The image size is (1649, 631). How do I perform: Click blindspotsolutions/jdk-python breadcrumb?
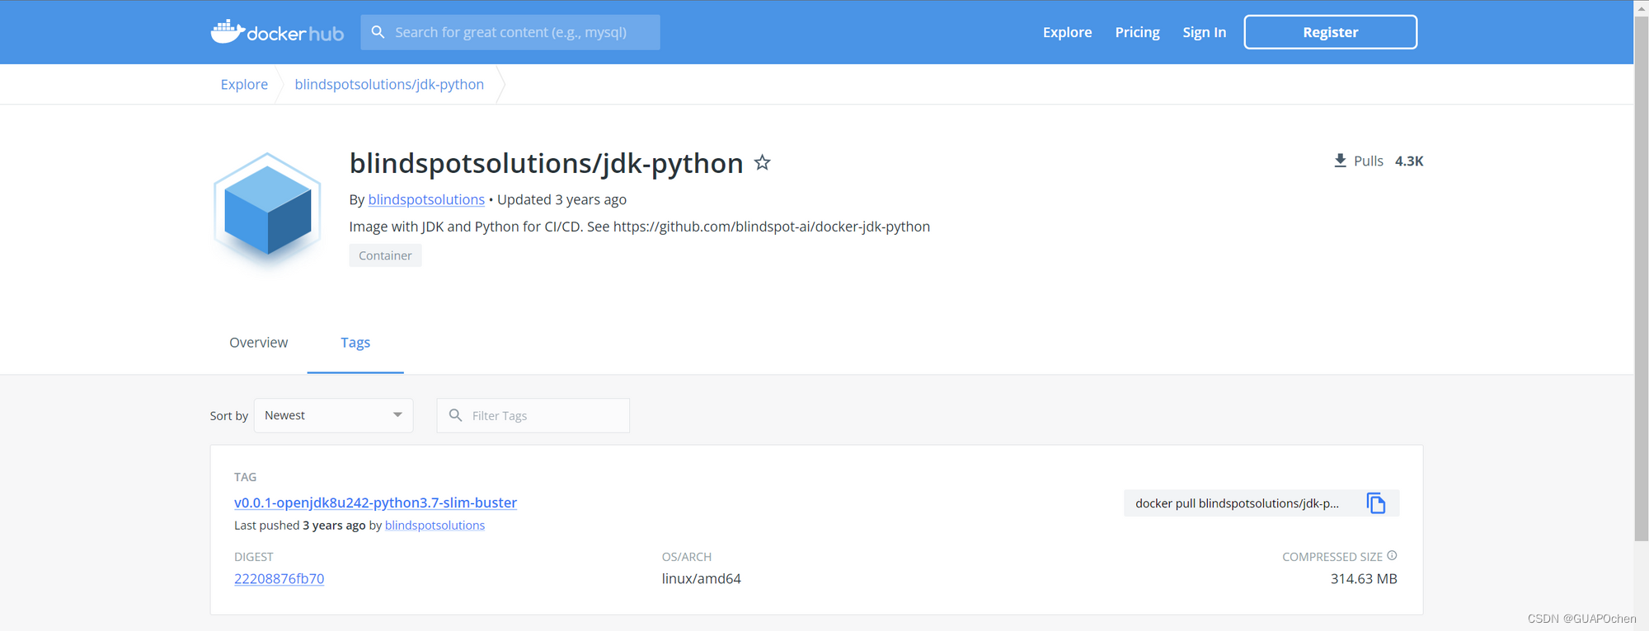point(389,84)
